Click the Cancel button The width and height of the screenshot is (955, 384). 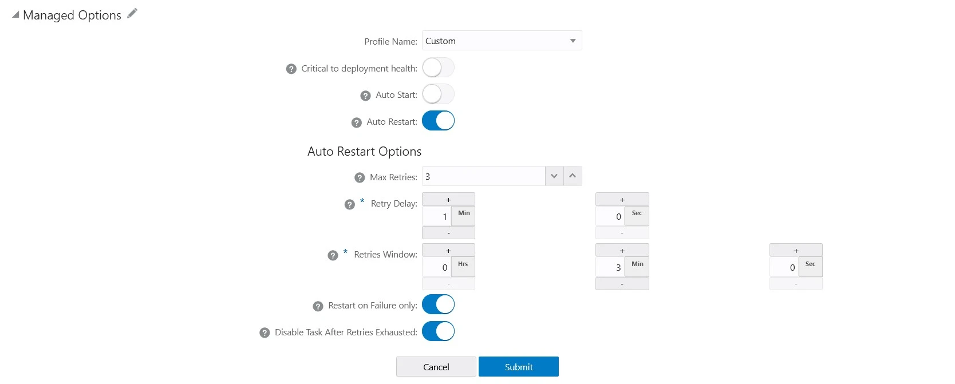pos(436,367)
